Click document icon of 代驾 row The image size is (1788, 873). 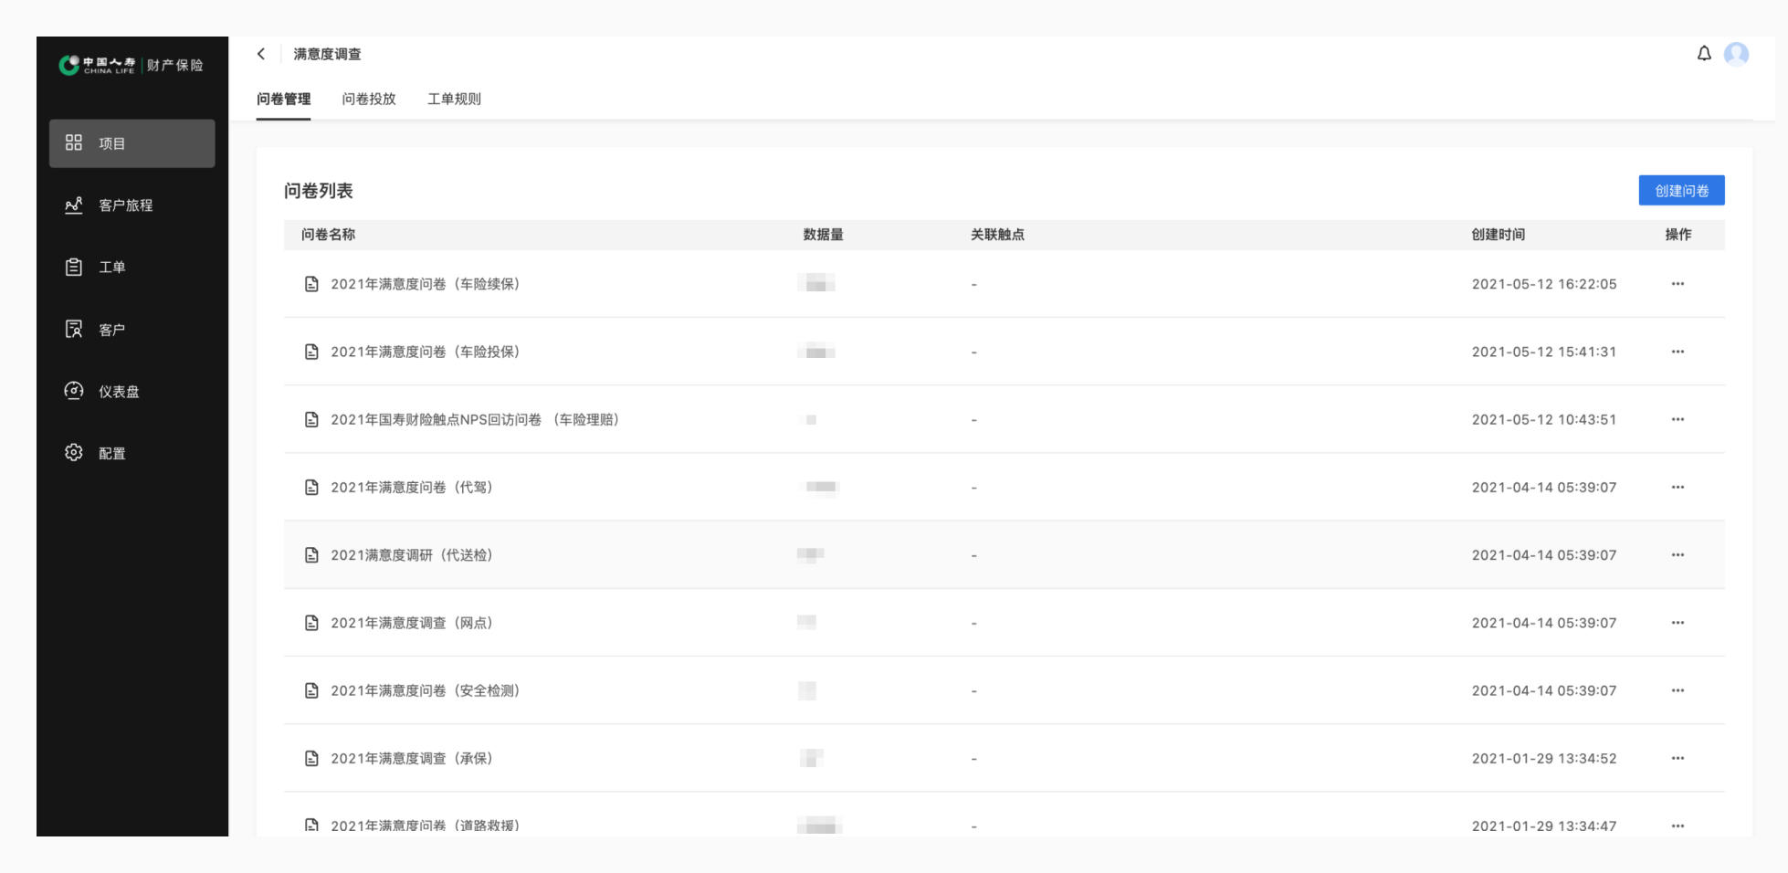pos(311,487)
